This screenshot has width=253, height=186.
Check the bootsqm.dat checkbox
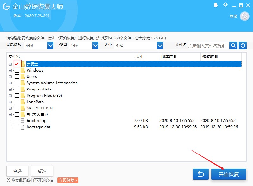pyautogui.click(x=17, y=127)
